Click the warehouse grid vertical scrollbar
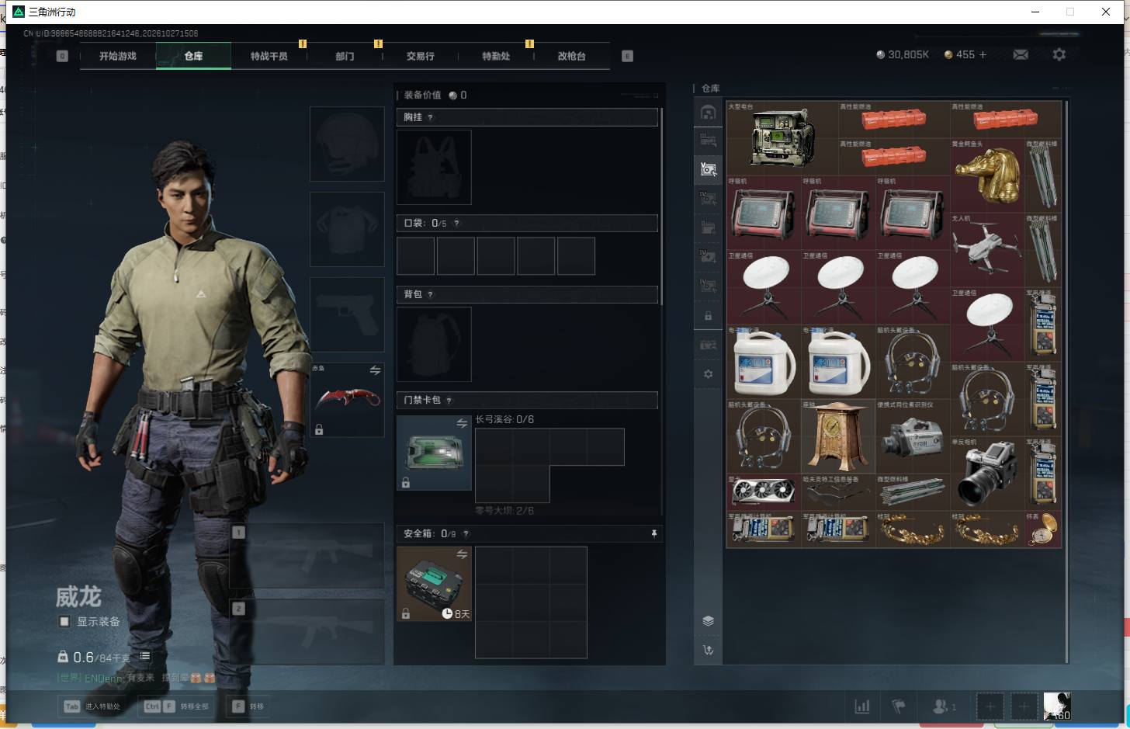Image resolution: width=1130 pixels, height=729 pixels. tap(1067, 380)
